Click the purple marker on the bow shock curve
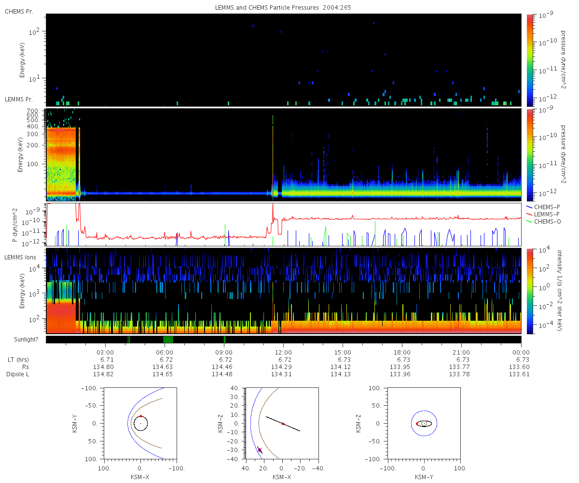579x483 pixels. [x=260, y=450]
